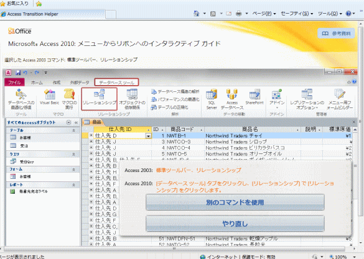Select オブジェクトの依存関係 icon
The width and height of the screenshot is (364, 259).
click(132, 99)
